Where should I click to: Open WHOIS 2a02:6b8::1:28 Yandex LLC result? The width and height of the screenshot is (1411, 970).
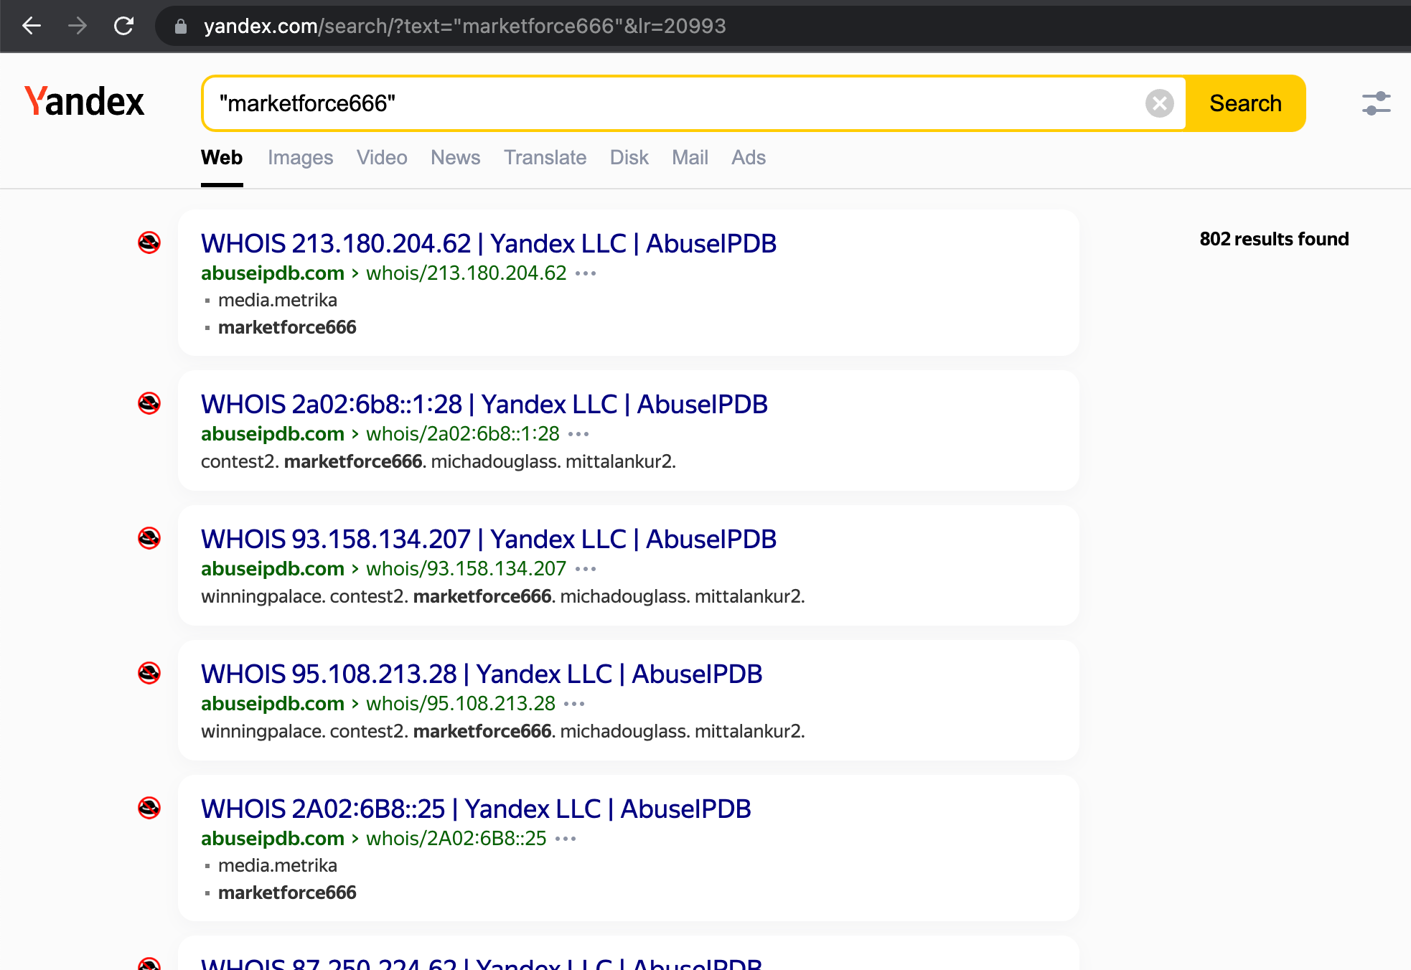(x=484, y=404)
